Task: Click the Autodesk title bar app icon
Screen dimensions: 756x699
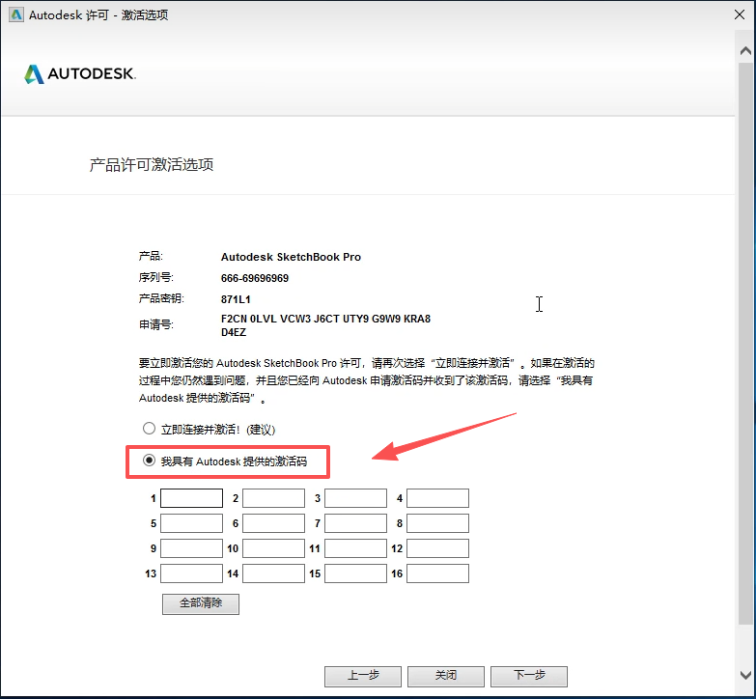Action: 16,14
